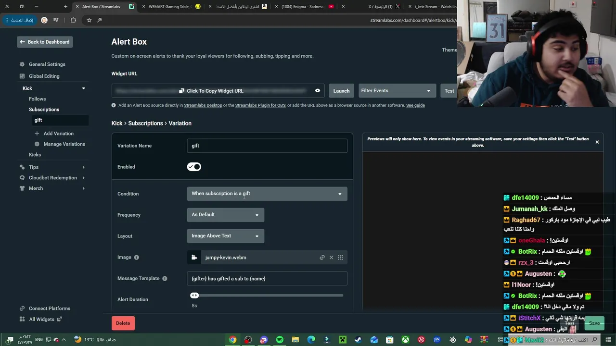This screenshot has height=346, width=616.
Task: Click the browser zoom magnifier icon
Action: click(x=100, y=20)
